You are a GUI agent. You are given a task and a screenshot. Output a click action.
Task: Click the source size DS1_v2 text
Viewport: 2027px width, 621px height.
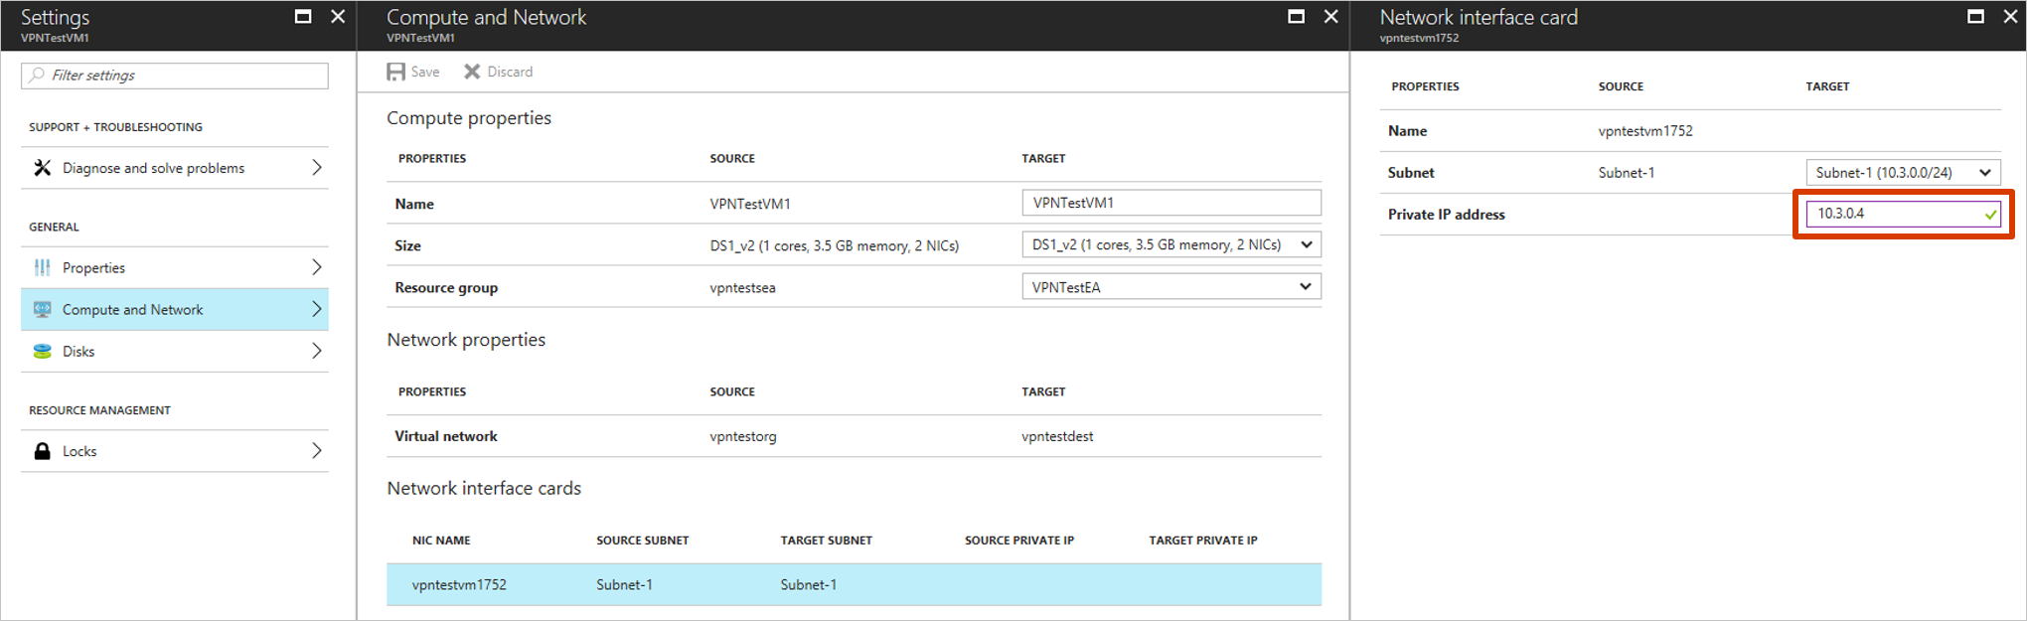pyautogui.click(x=834, y=245)
